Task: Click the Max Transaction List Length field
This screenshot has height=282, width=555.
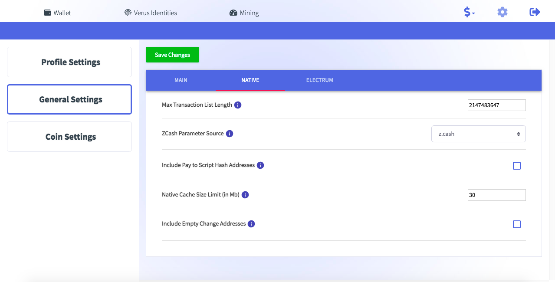Action: [x=497, y=105]
